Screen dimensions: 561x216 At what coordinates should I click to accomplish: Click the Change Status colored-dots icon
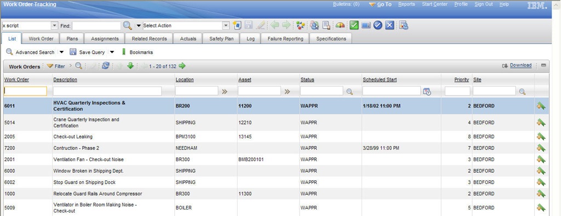point(301,25)
